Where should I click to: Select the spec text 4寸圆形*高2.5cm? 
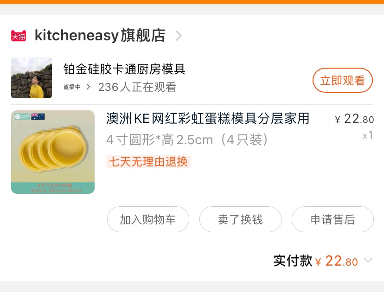tap(160, 140)
